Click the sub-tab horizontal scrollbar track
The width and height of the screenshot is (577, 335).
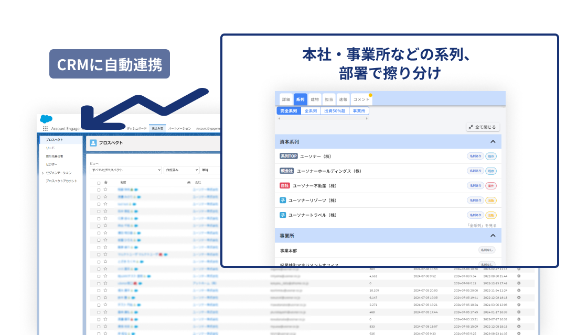(x=323, y=118)
